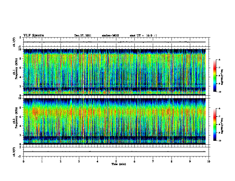Click the "9" minute tick on time axis
The image size is (235, 181).
[x=190, y=161]
